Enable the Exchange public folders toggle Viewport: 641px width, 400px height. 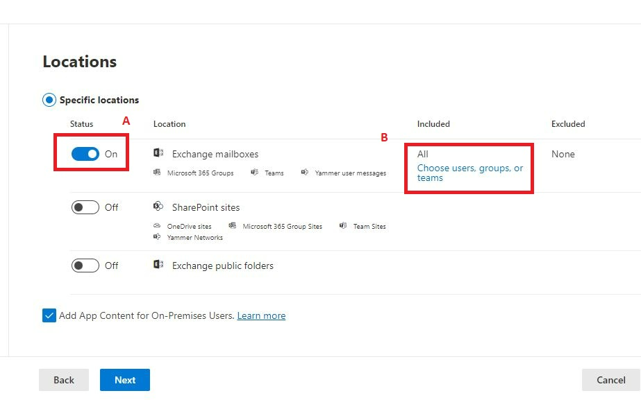(85, 266)
